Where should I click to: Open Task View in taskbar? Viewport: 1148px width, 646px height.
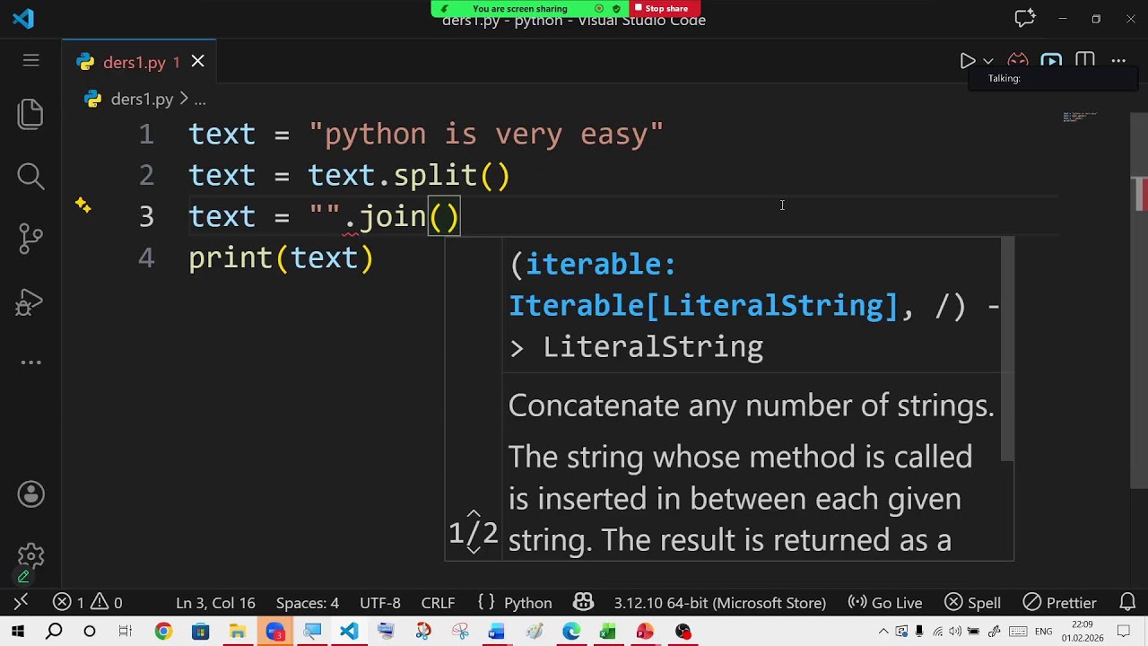point(126,632)
